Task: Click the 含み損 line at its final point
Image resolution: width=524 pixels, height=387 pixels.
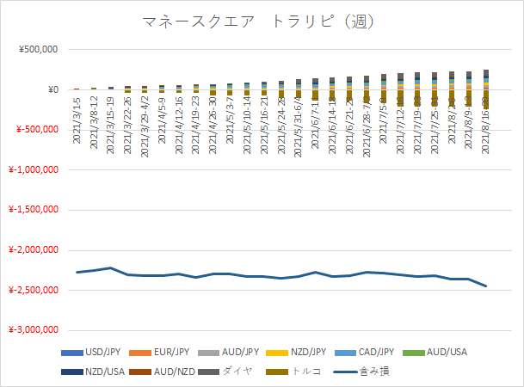Action: tap(486, 286)
